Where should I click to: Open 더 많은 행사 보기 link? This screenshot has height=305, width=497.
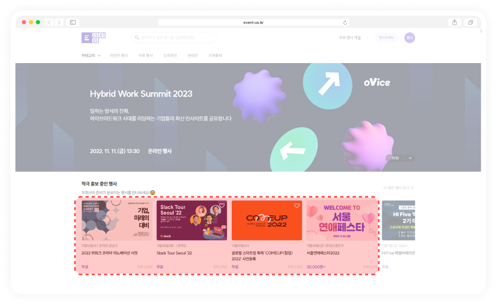(398, 188)
